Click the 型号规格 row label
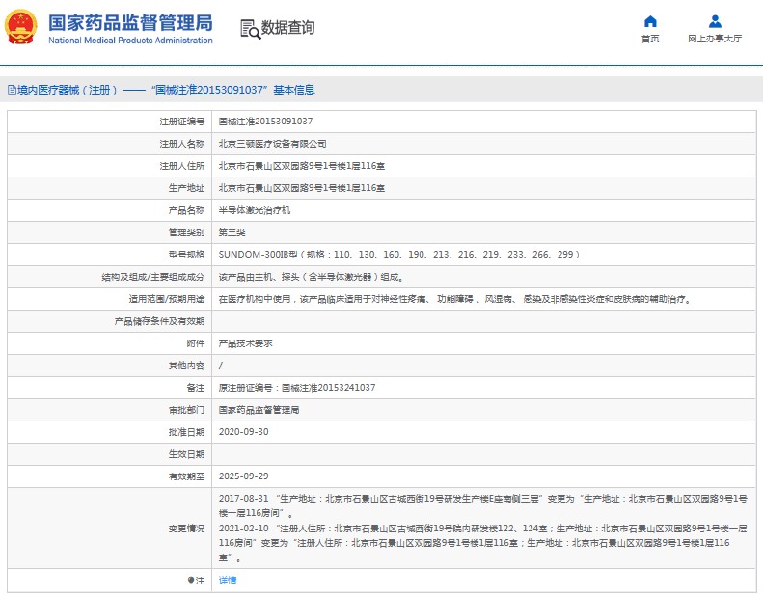Screen dimensions: 763x598 (x=186, y=255)
